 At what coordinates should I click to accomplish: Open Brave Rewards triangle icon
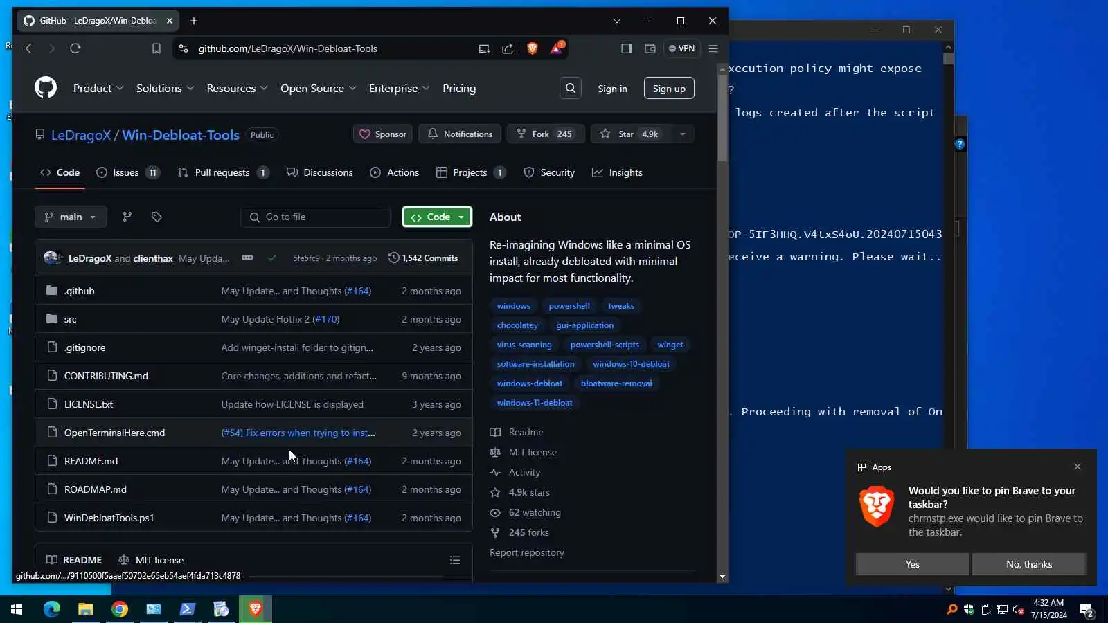click(x=557, y=48)
